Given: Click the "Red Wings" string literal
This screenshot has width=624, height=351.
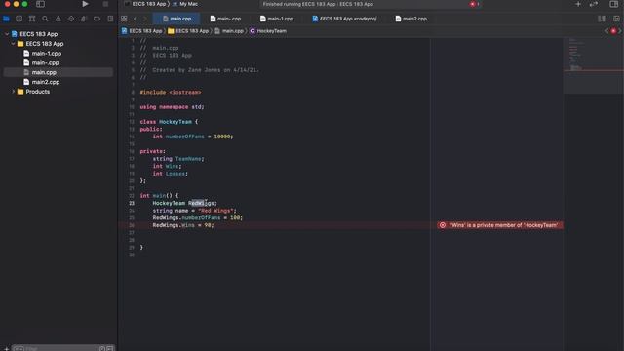Looking at the screenshot, I should (x=215, y=211).
